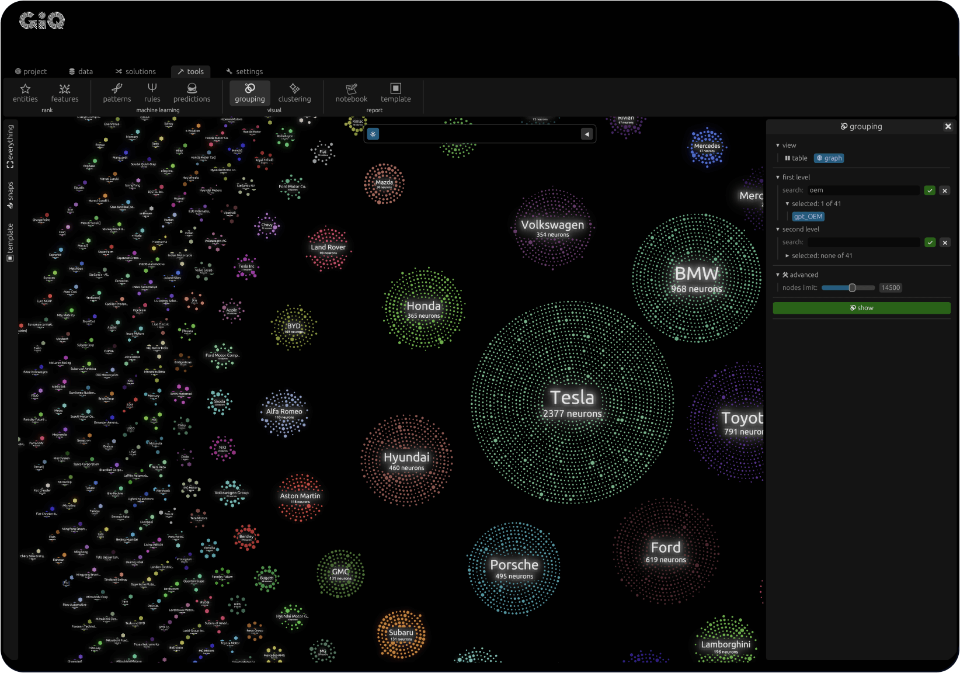Viewport: 960px width, 673px height.
Task: Clear the second level search
Action: point(945,242)
